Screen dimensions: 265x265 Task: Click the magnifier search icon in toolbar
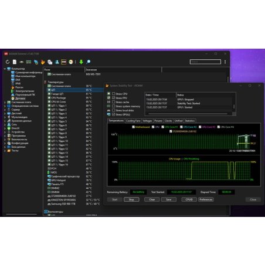[88, 62]
